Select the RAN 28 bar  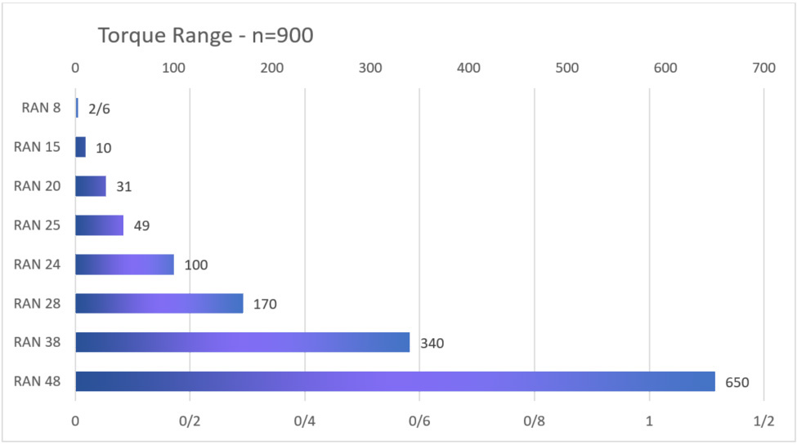159,303
